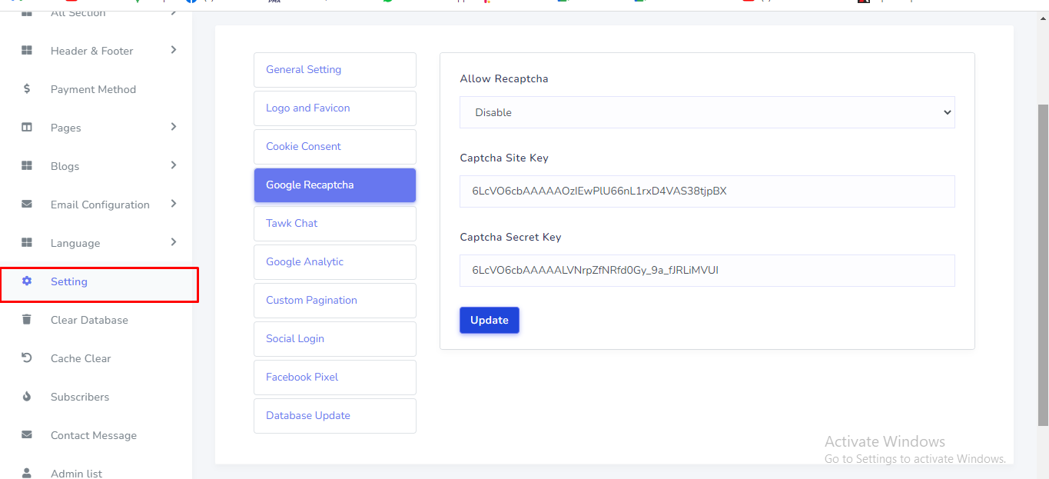Click the flame icon beside Subscribers
Screen dimensions: 1049x479
27,397
